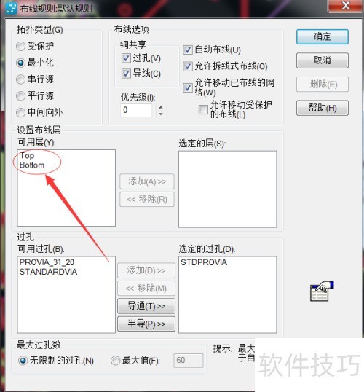Click the context help hand icon

pyautogui.click(x=322, y=291)
